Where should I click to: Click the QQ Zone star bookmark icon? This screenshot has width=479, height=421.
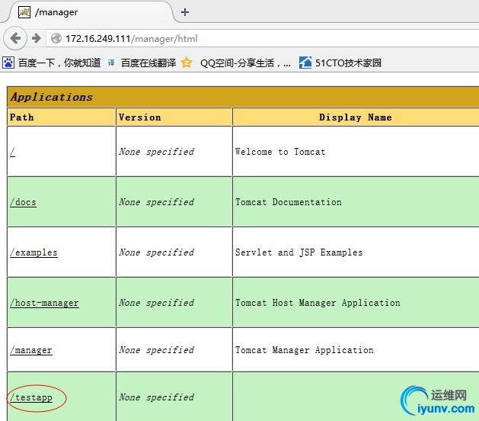pyautogui.click(x=187, y=63)
